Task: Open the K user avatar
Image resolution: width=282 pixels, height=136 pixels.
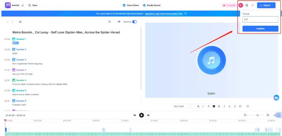Action: coord(241,5)
